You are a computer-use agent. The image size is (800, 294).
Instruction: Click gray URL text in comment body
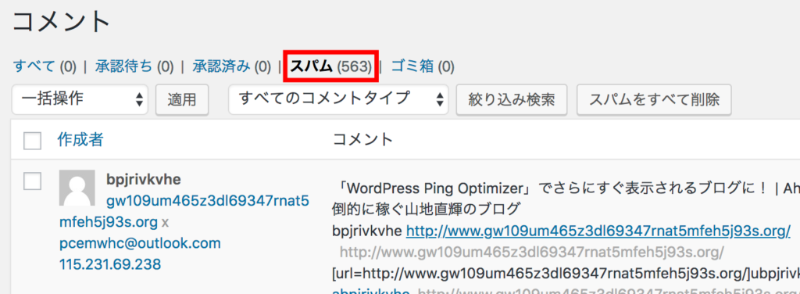pyautogui.click(x=531, y=252)
